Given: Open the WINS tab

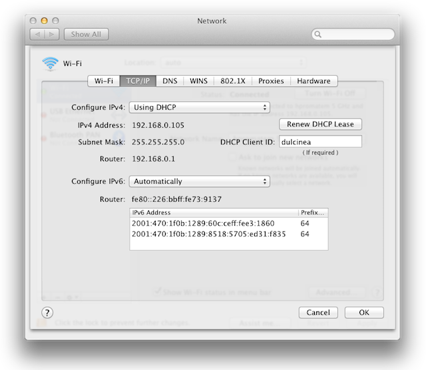Looking at the screenshot, I should click(198, 81).
